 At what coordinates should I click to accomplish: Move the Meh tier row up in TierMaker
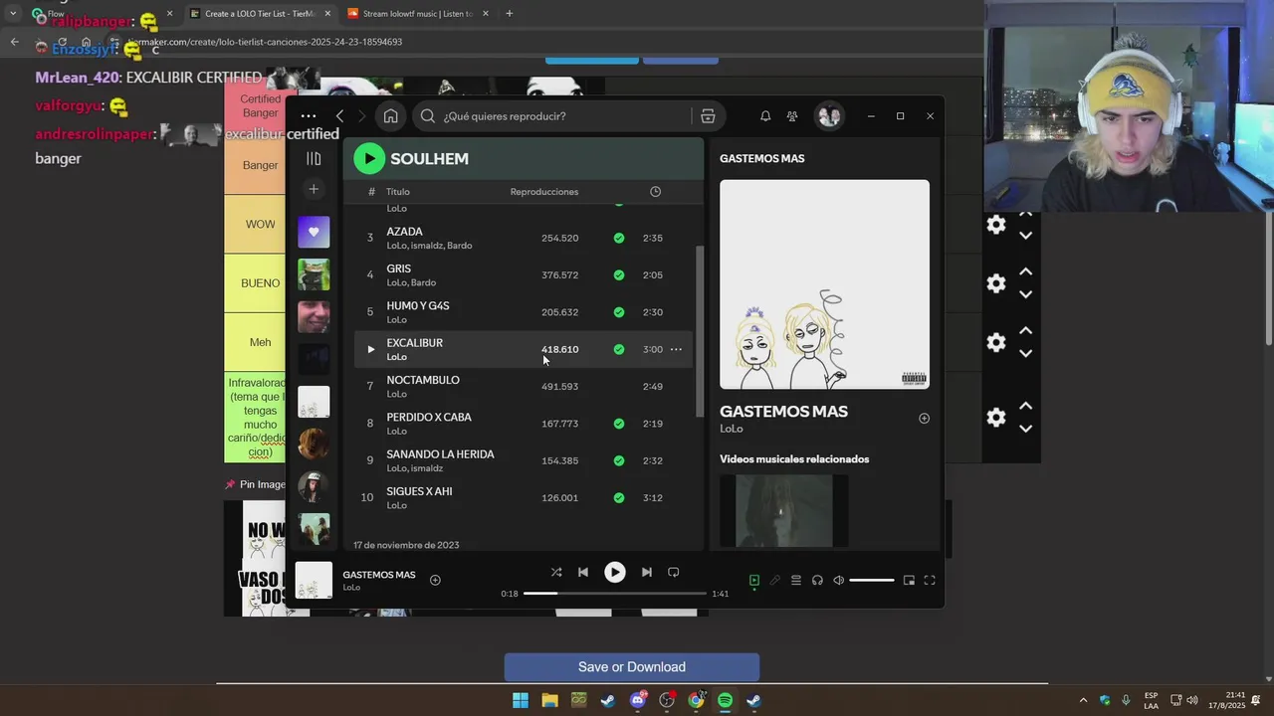point(1025,330)
